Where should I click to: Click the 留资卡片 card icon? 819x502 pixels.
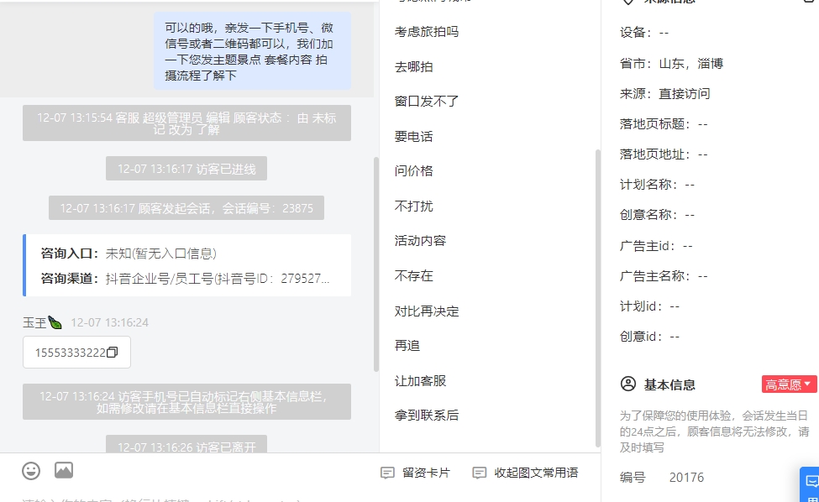click(x=387, y=473)
